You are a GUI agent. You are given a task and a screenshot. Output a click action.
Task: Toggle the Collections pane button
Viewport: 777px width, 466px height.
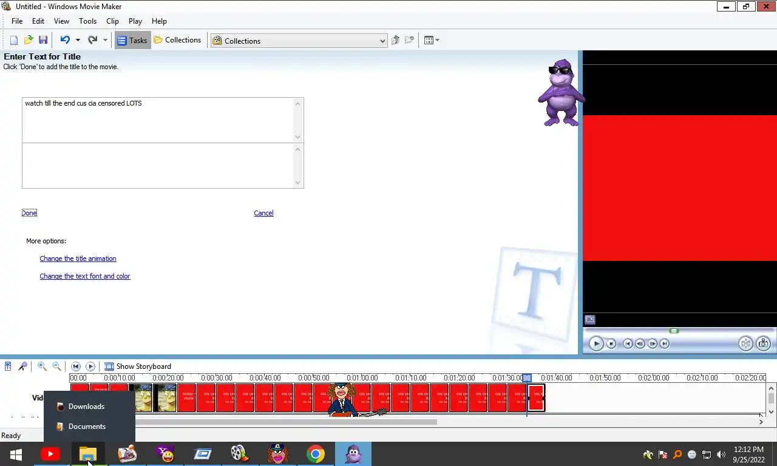(x=177, y=40)
